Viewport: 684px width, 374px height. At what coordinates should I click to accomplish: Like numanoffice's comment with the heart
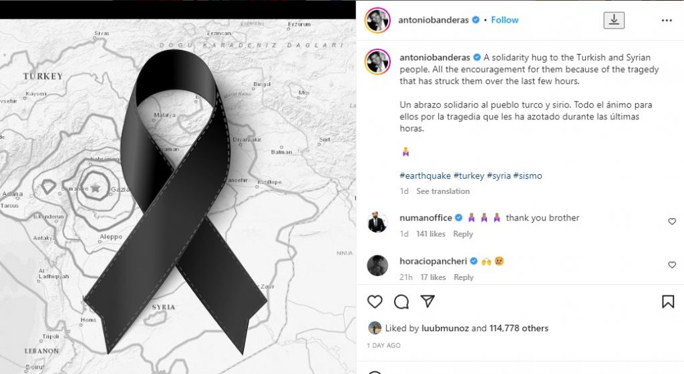[672, 221]
